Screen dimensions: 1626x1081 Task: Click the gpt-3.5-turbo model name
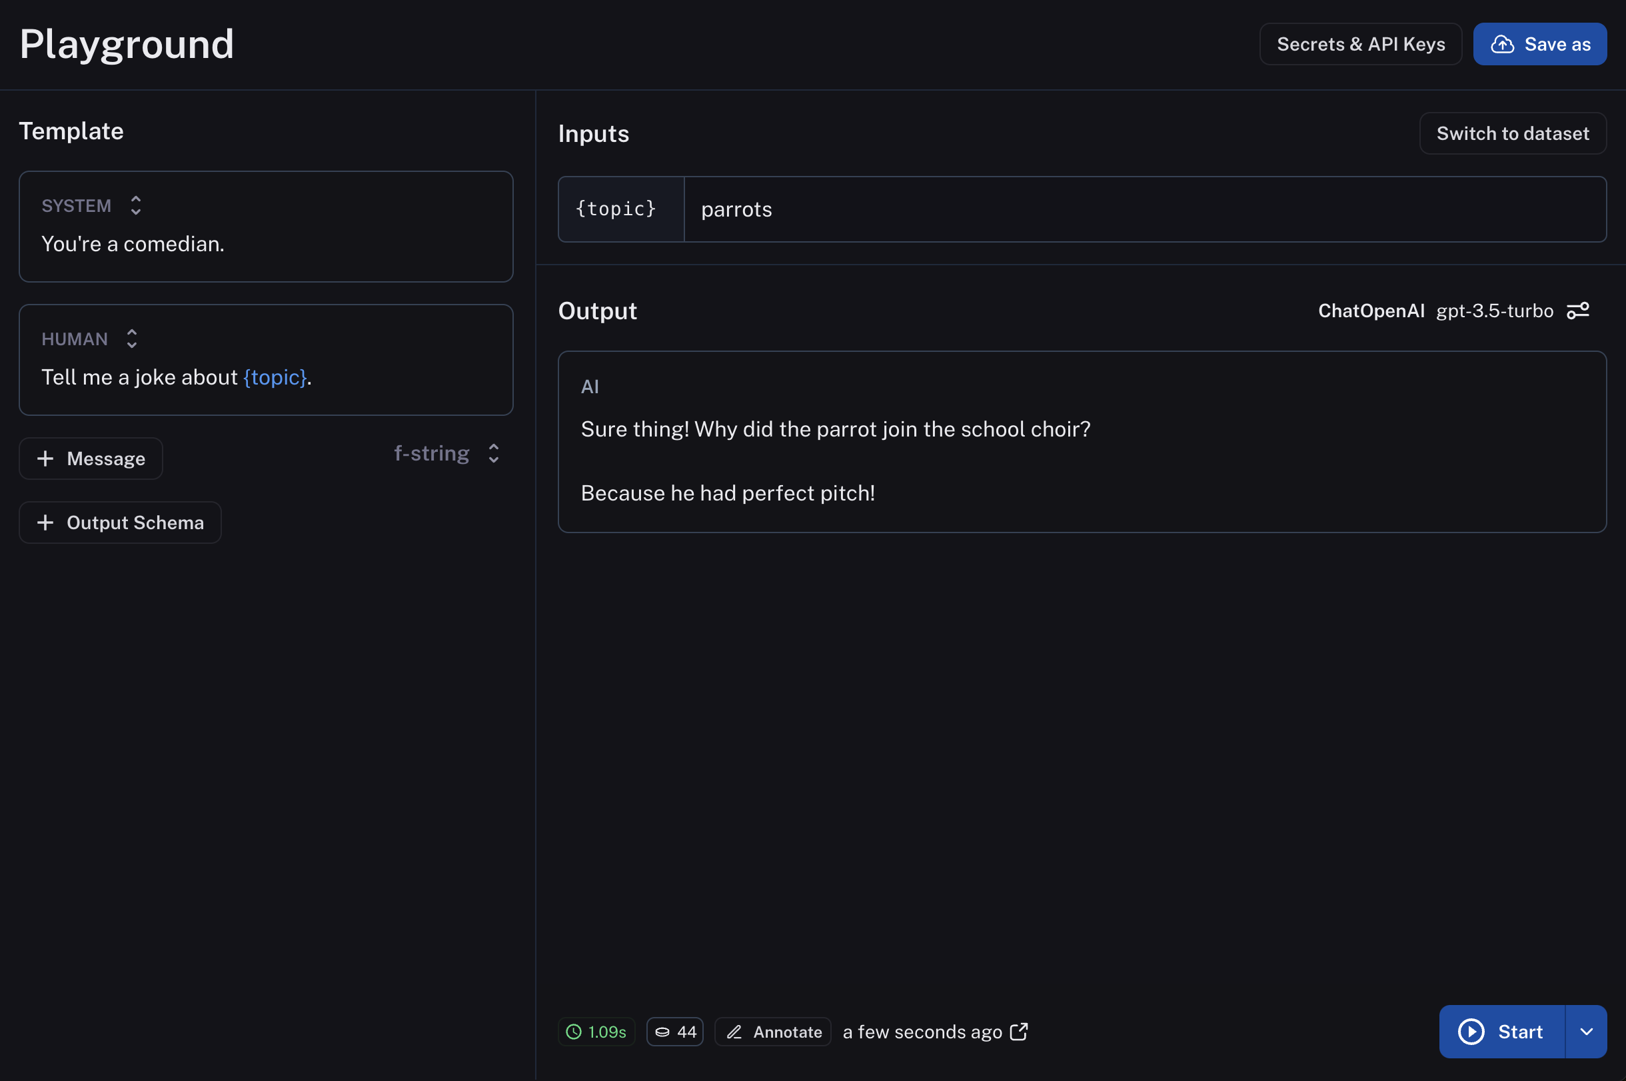pyautogui.click(x=1494, y=311)
